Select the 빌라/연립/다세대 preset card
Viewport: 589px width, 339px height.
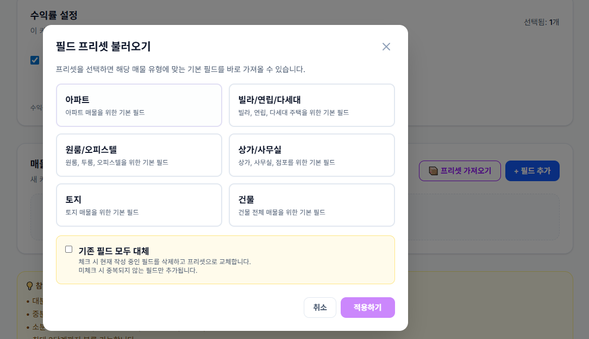coord(311,105)
